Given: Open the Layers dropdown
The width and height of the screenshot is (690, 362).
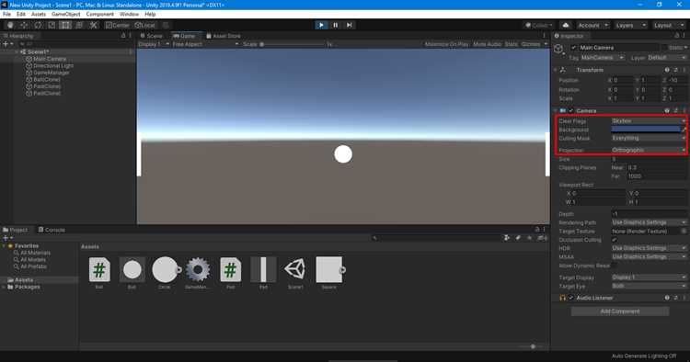Looking at the screenshot, I should coord(630,25).
